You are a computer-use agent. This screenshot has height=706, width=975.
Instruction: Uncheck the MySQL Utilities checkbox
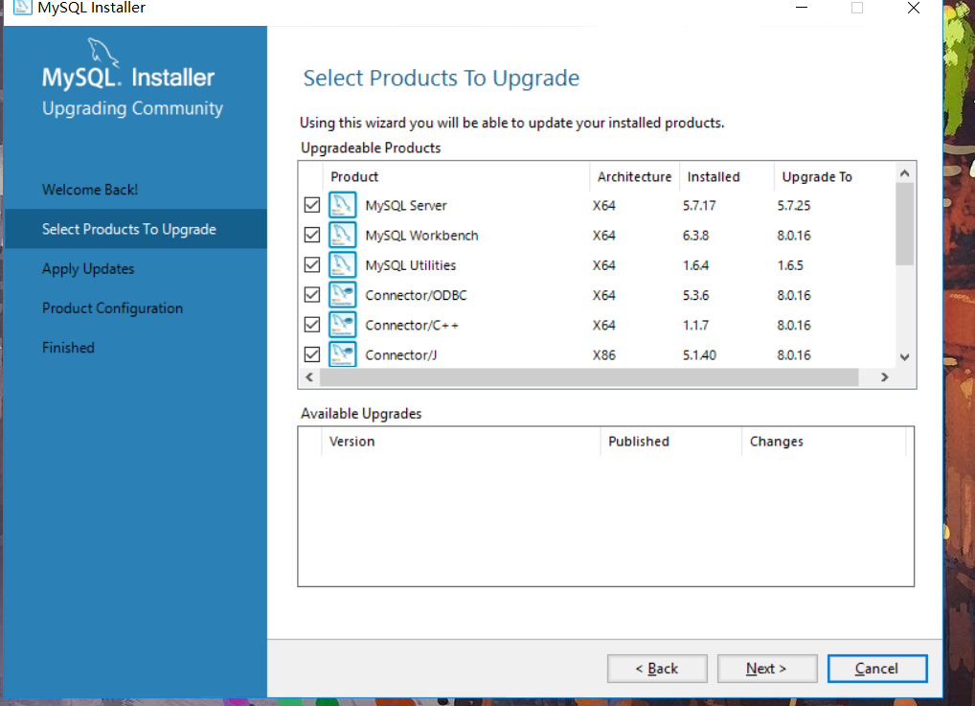click(x=312, y=264)
